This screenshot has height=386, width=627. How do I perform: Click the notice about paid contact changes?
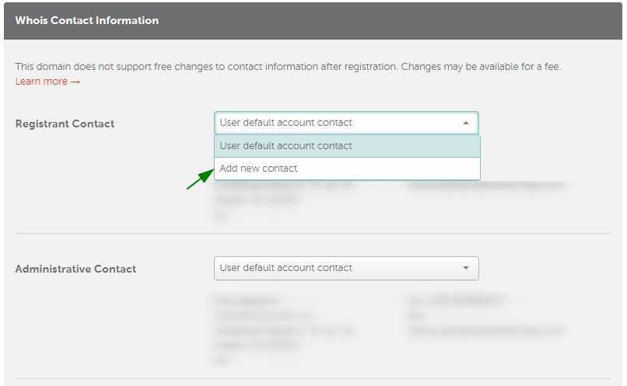pyautogui.click(x=288, y=67)
